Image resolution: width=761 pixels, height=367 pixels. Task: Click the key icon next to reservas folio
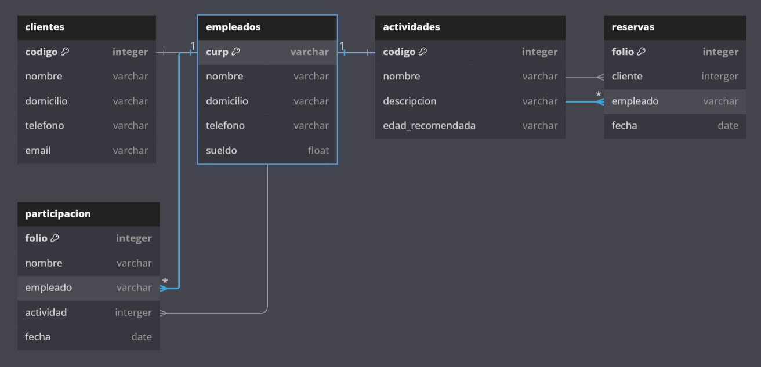(x=641, y=52)
